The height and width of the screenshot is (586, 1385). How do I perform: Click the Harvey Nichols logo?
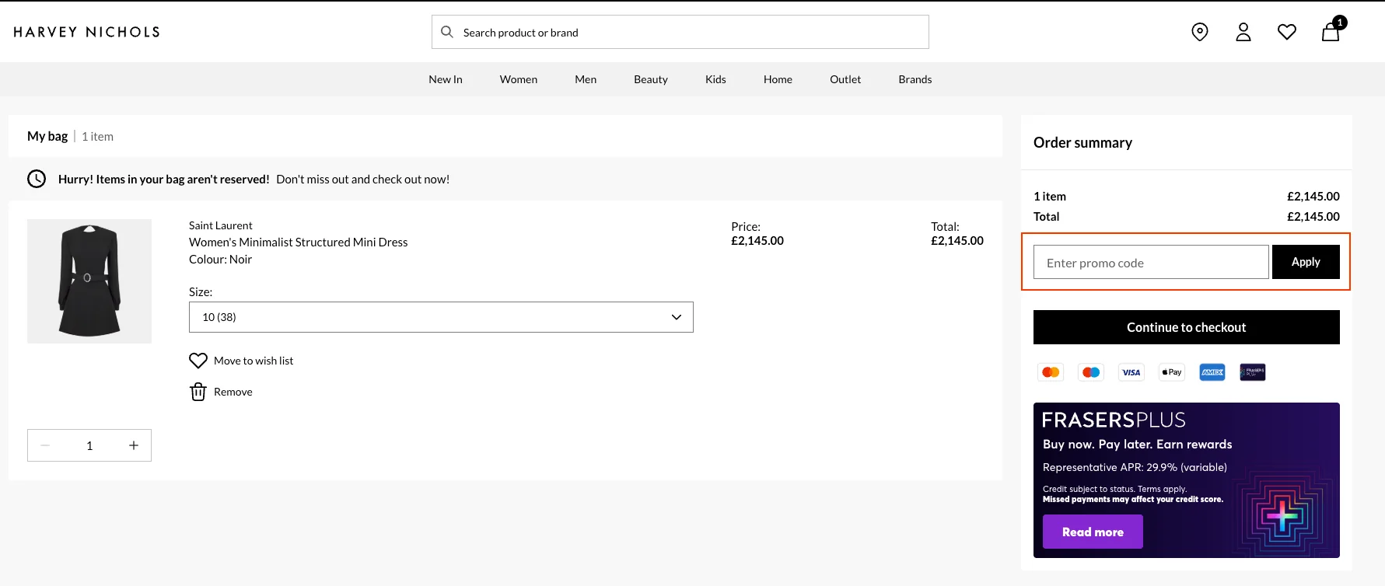(86, 32)
